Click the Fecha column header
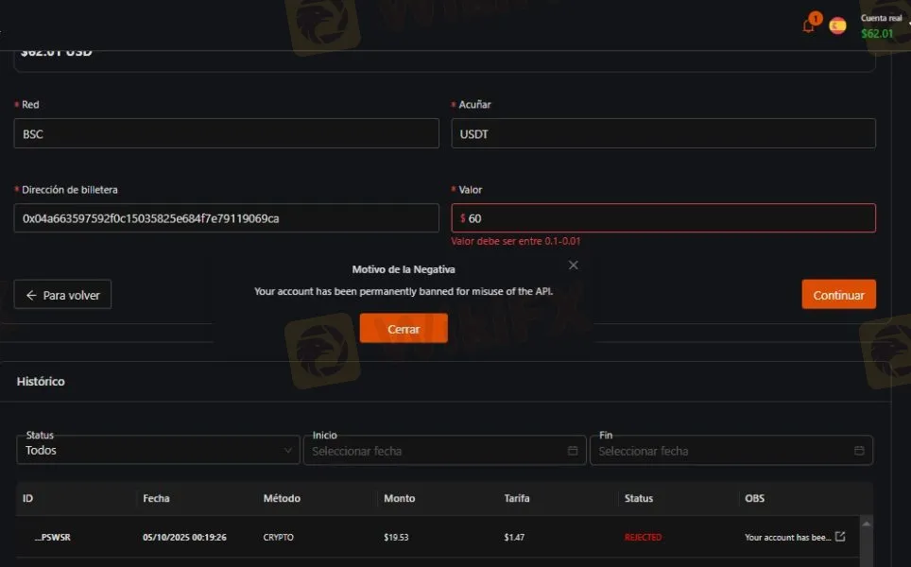This screenshot has width=911, height=567. (157, 498)
